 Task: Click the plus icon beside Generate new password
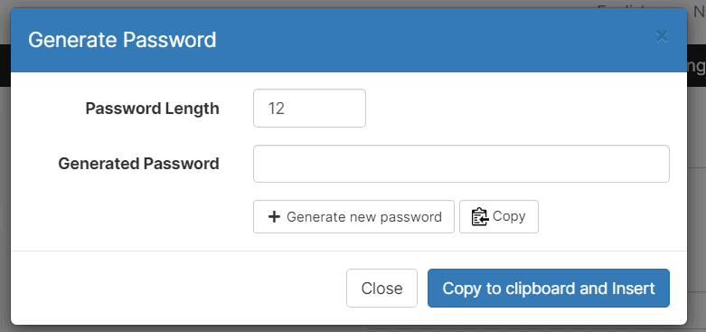point(273,217)
